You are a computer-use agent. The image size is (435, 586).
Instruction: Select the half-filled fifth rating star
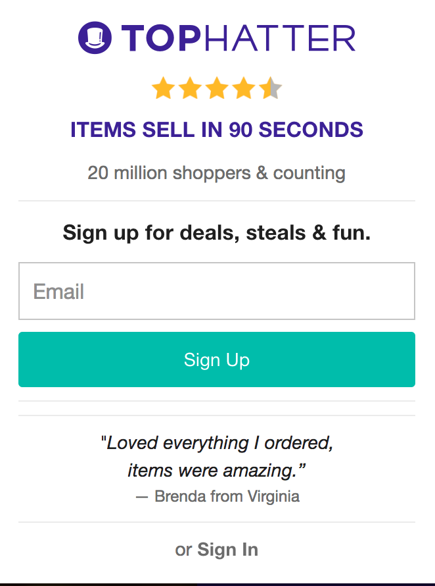pos(270,89)
